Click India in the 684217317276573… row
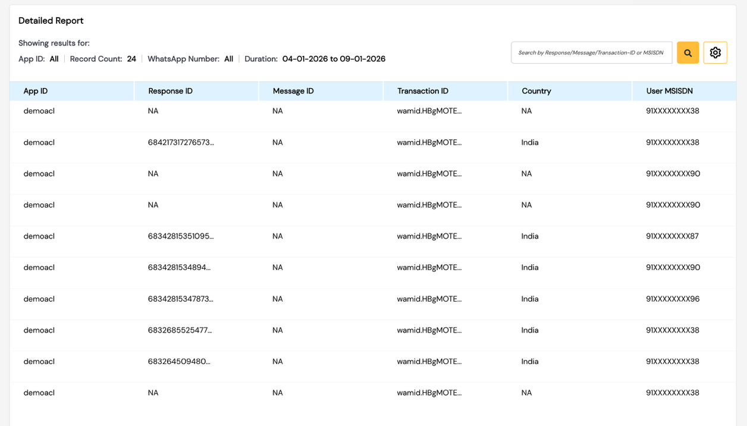Viewport: 747px width, 426px height. [x=530, y=142]
